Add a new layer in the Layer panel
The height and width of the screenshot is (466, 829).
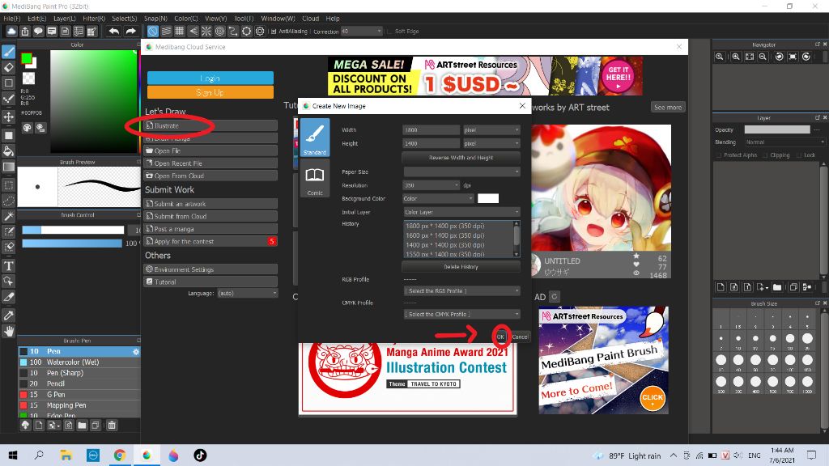tap(720, 287)
